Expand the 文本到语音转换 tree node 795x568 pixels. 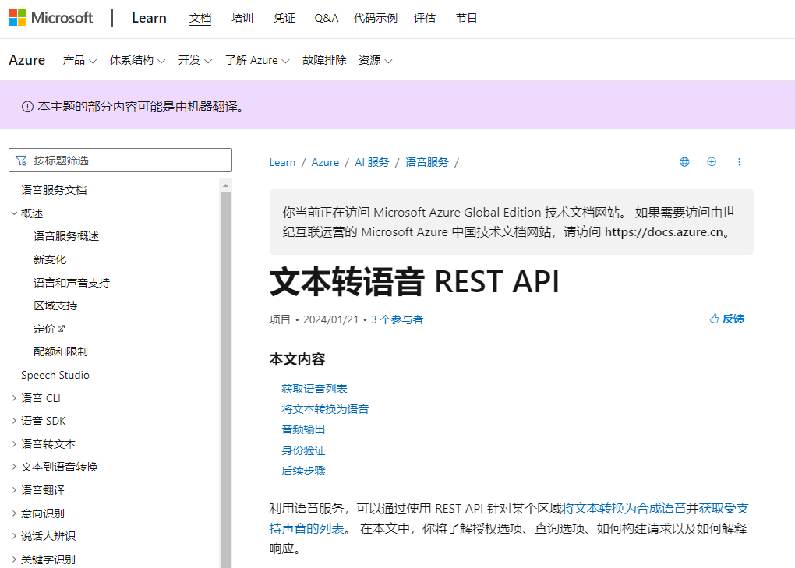(x=14, y=467)
